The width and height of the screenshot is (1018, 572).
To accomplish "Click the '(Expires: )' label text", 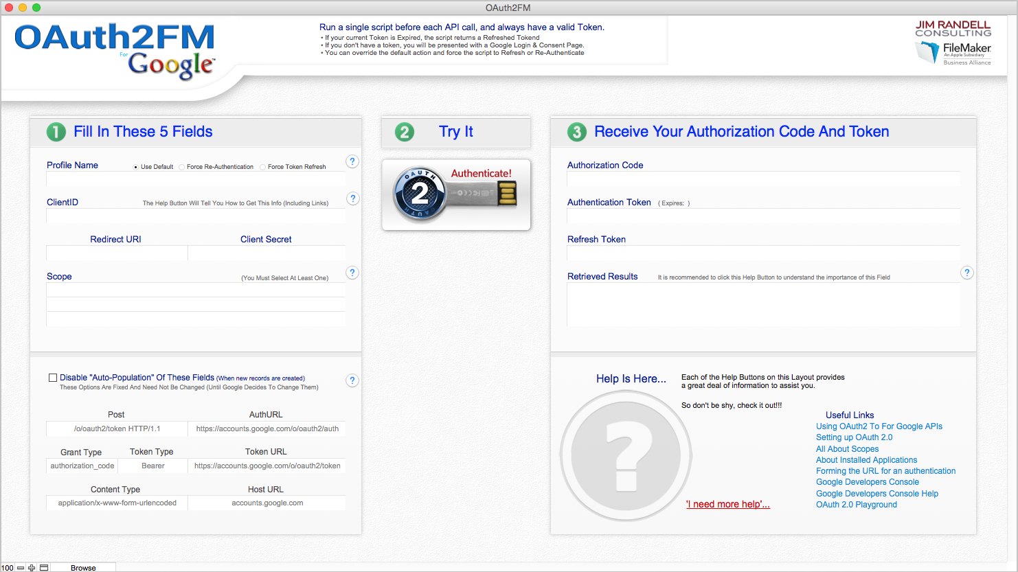I will [x=674, y=203].
